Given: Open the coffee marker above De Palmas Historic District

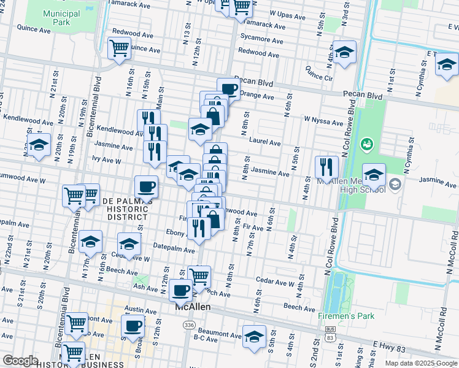Looking at the screenshot, I should click(147, 188).
